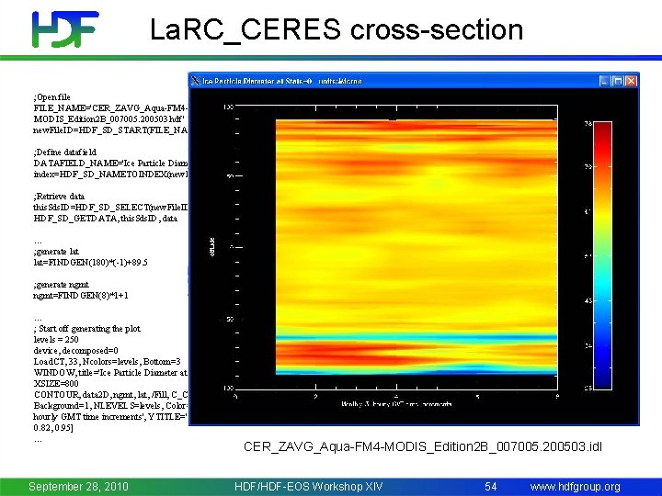
Task: Open the www.hdfgroup.org link
Action: click(575, 486)
